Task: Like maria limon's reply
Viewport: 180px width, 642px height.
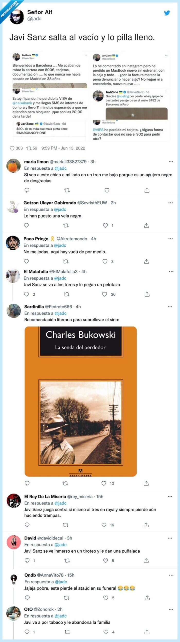Action: coord(107,190)
